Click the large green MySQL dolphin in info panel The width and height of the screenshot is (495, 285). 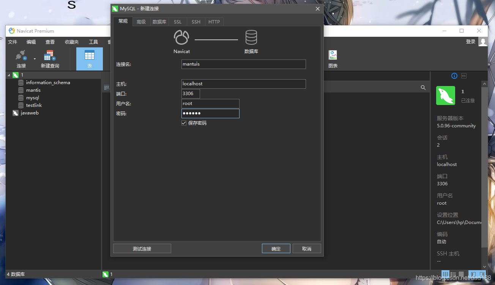446,96
